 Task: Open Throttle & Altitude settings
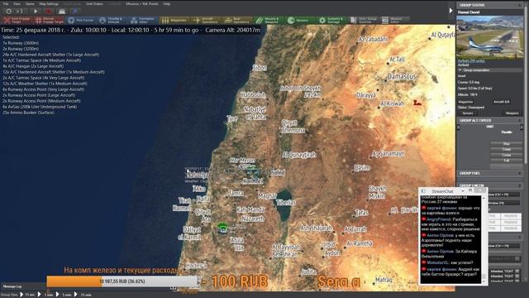112,20
